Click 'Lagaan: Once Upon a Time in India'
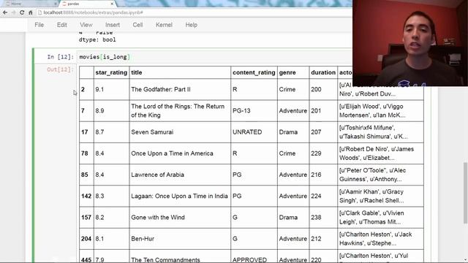The image size is (468, 263). [x=179, y=196]
